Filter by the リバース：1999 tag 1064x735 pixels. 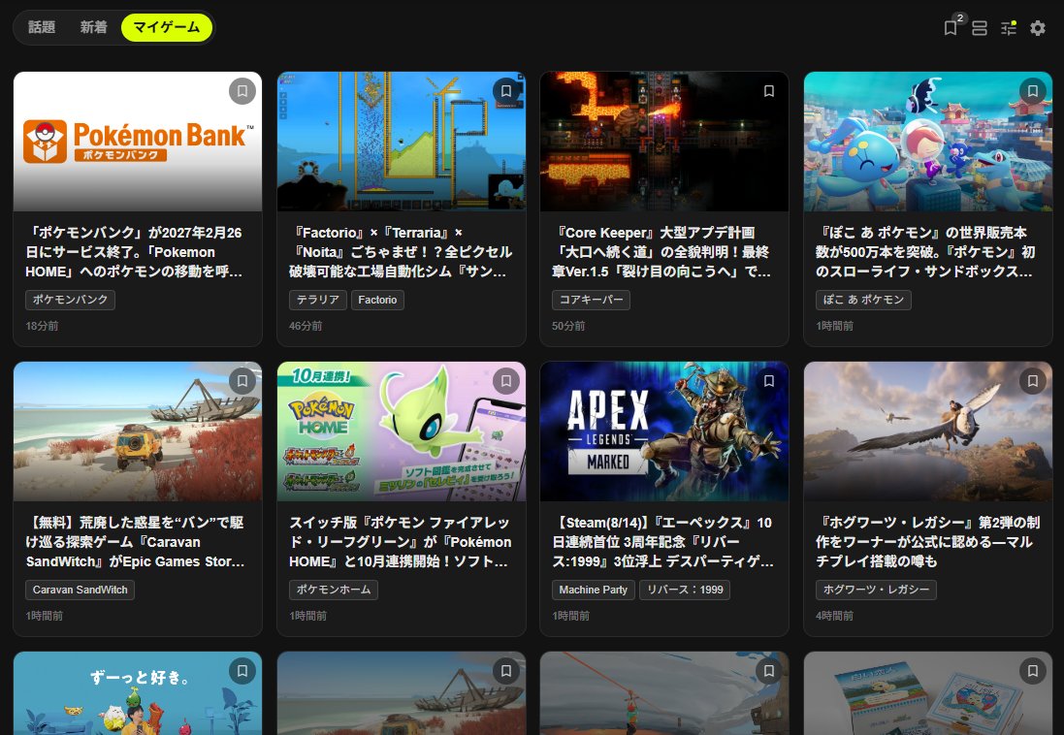click(x=685, y=590)
